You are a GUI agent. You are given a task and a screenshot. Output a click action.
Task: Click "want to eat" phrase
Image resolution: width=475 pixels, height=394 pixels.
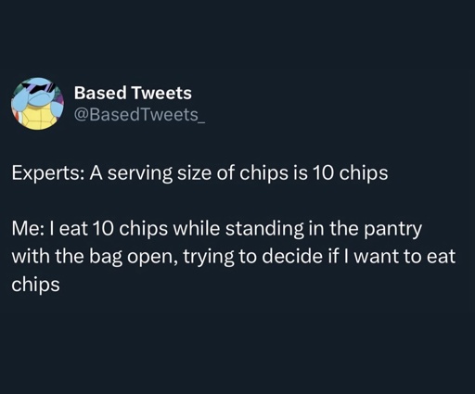(404, 257)
